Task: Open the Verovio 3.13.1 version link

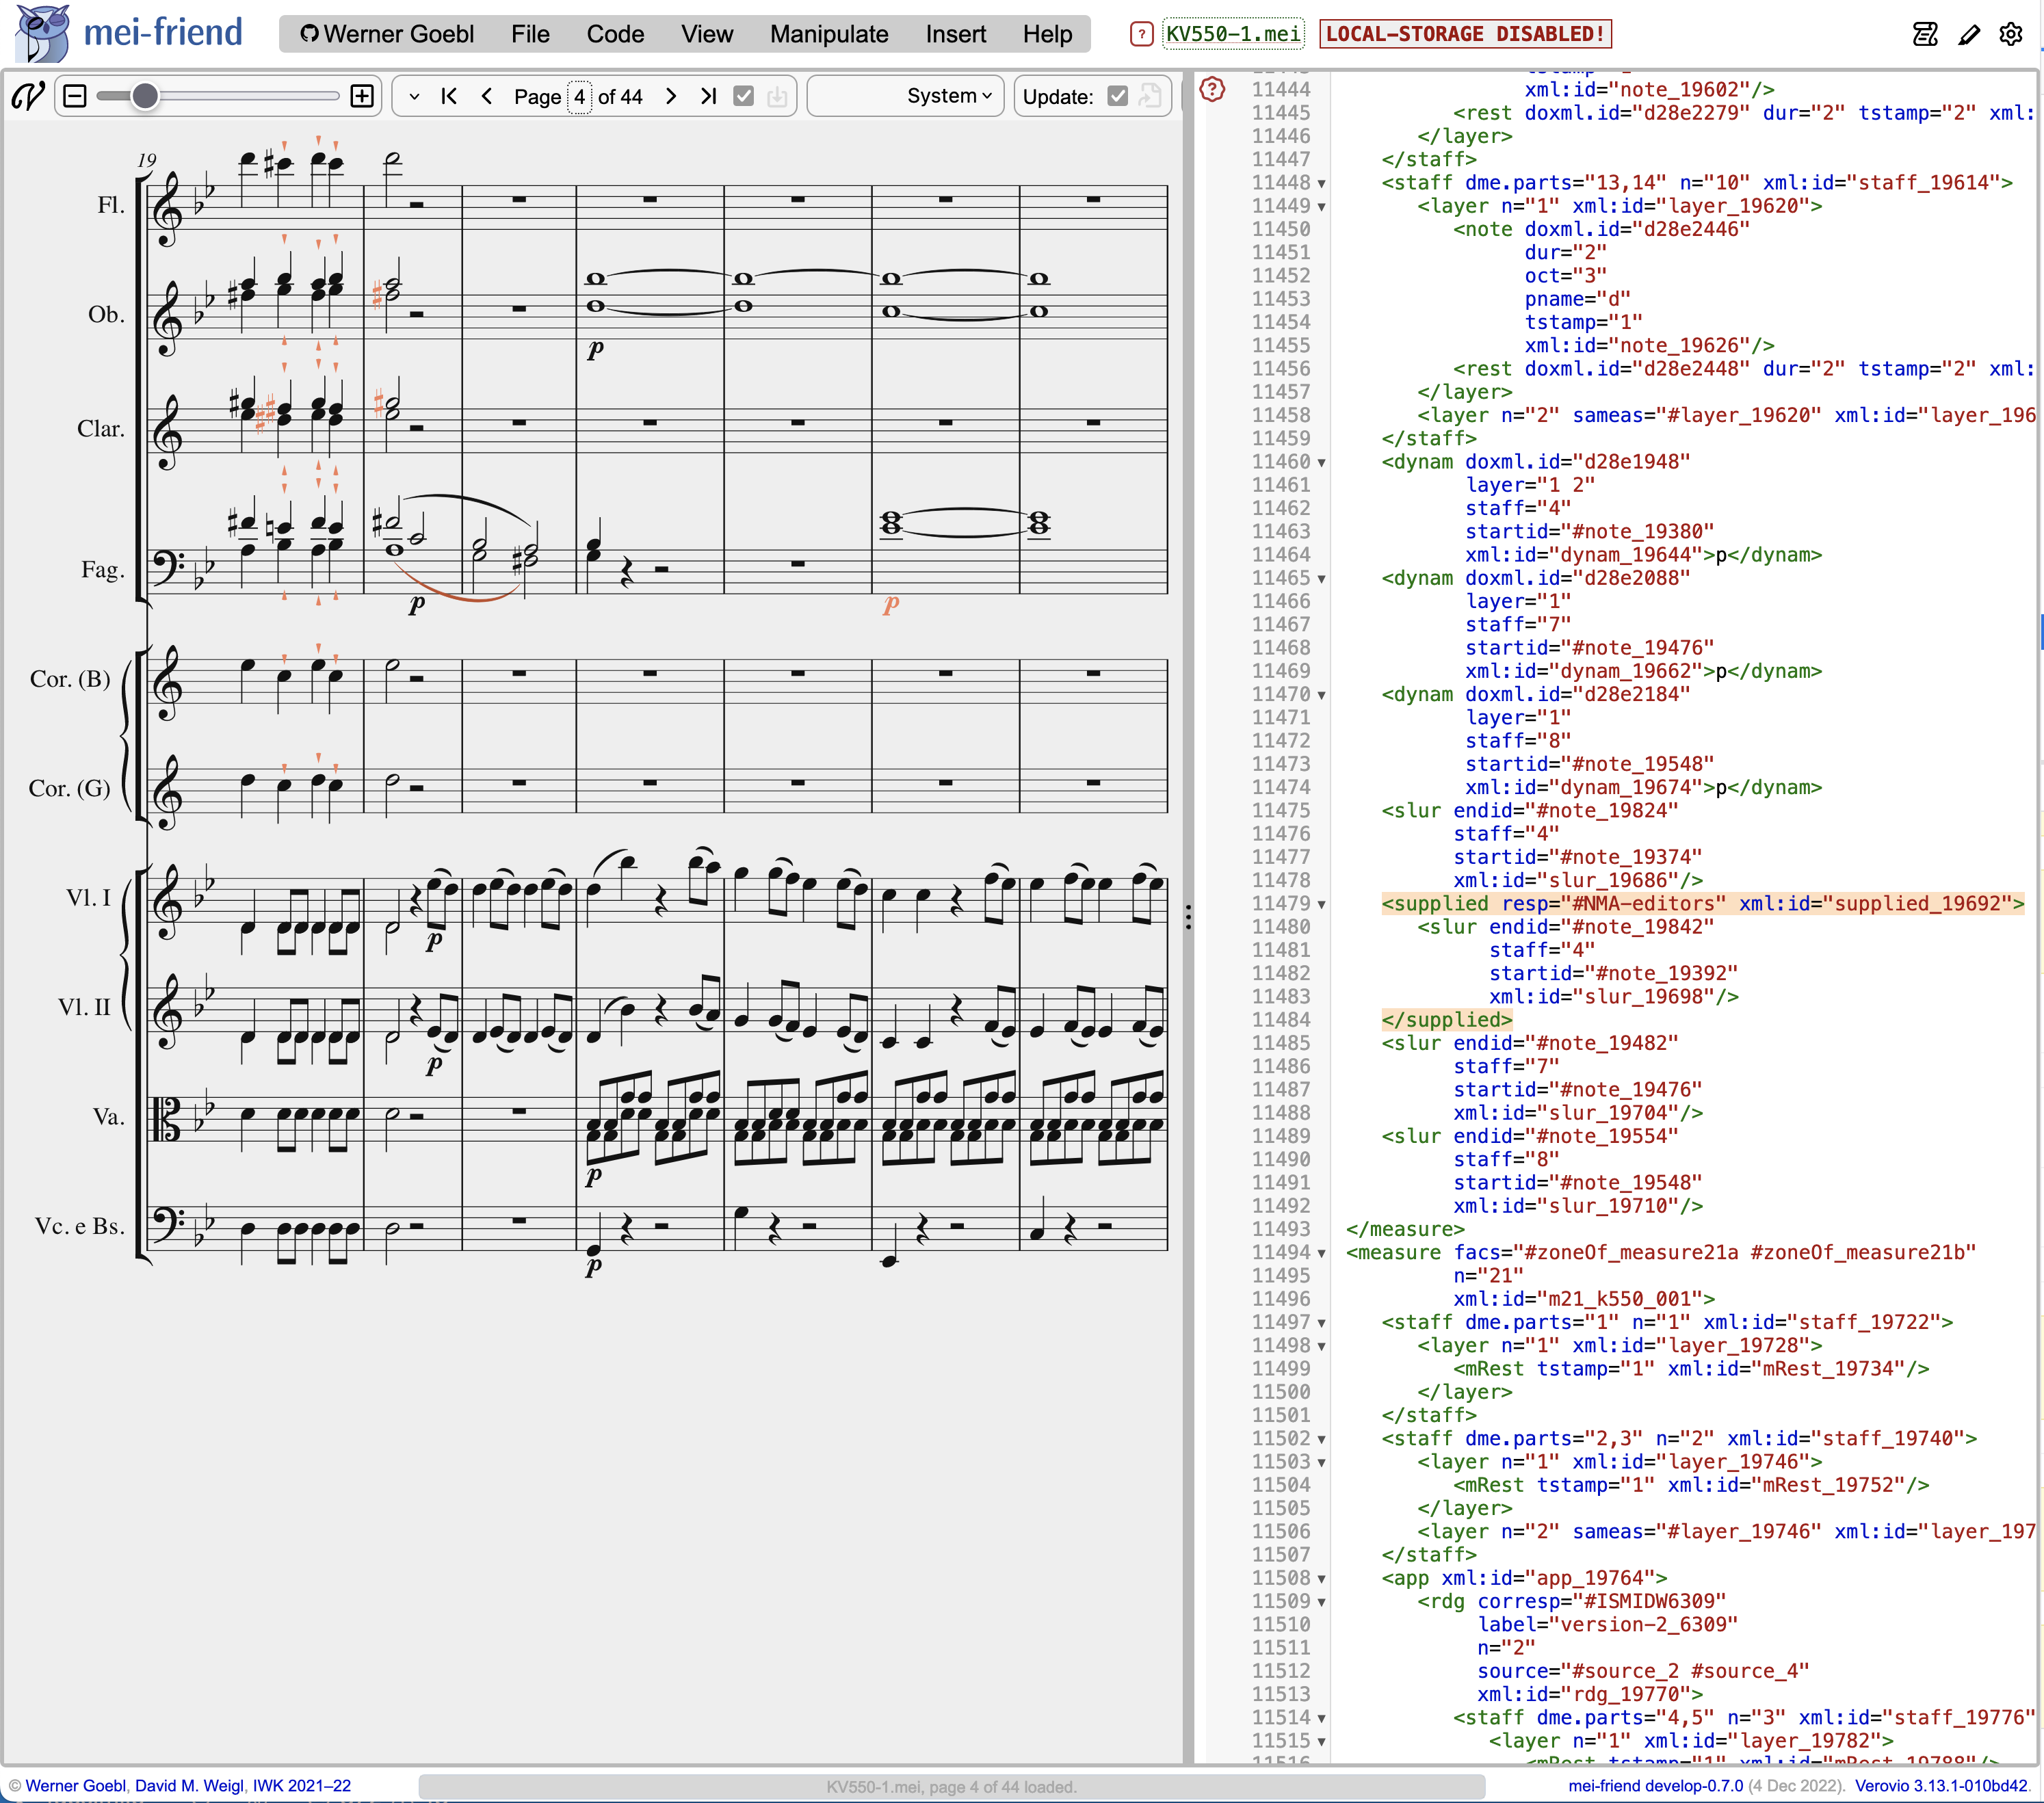Action: click(1941, 1785)
